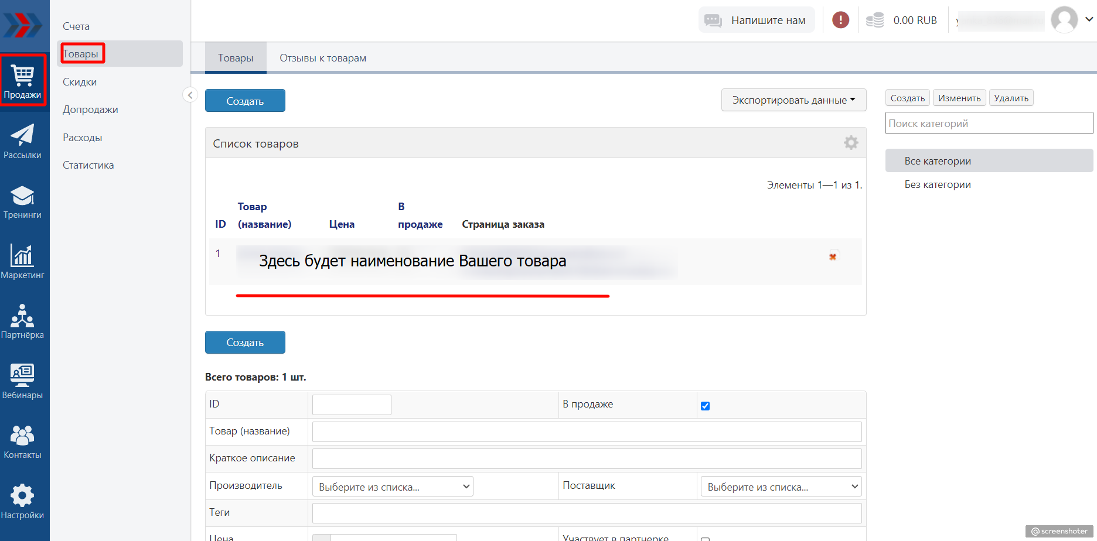Open the Рассылки section in sidebar
This screenshot has height=541, width=1097.
[x=22, y=141]
